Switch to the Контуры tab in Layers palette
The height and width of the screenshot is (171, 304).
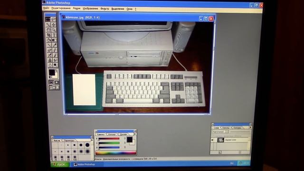237,128
